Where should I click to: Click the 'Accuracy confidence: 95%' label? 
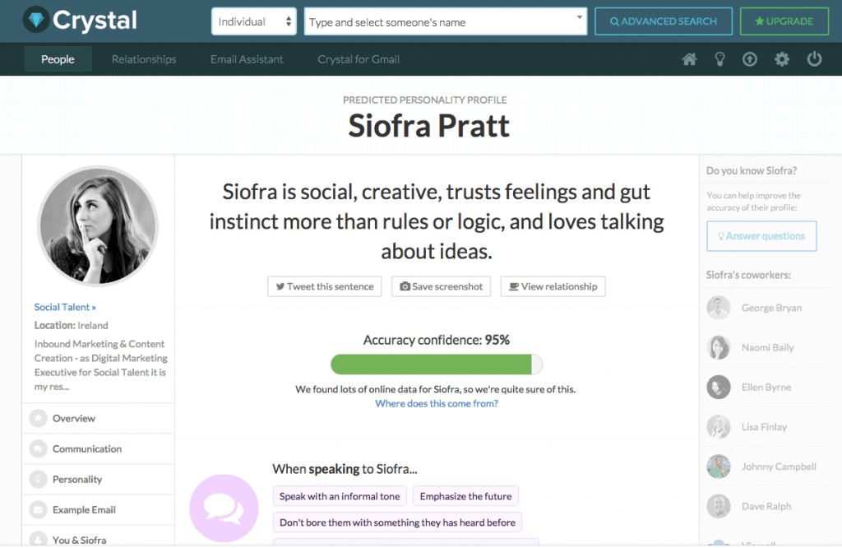tap(437, 340)
